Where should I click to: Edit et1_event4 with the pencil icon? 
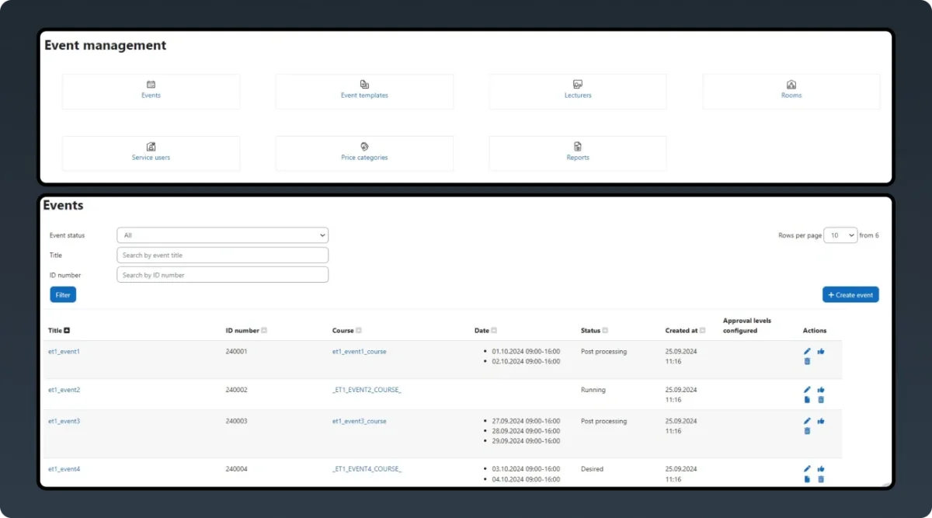point(808,469)
